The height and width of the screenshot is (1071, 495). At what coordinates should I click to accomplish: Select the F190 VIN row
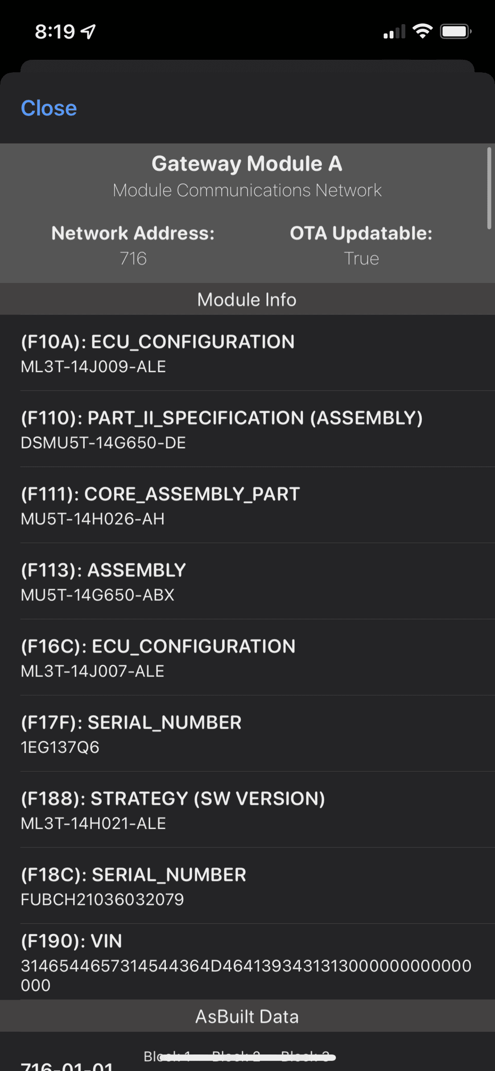click(247, 962)
